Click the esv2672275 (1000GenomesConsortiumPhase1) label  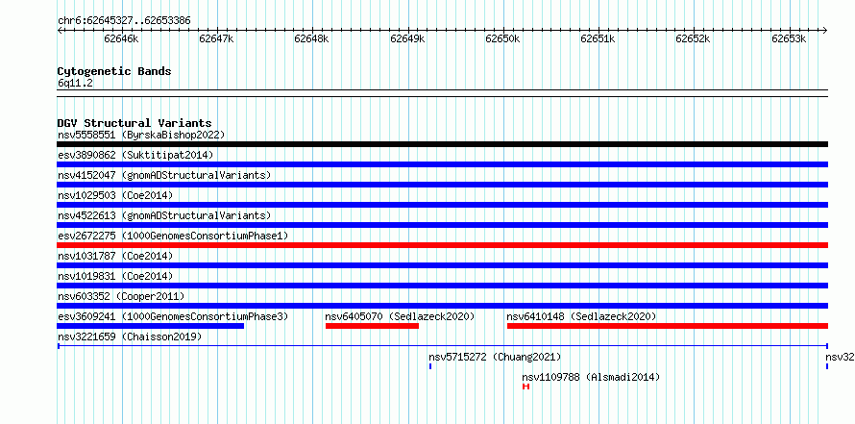coord(173,236)
